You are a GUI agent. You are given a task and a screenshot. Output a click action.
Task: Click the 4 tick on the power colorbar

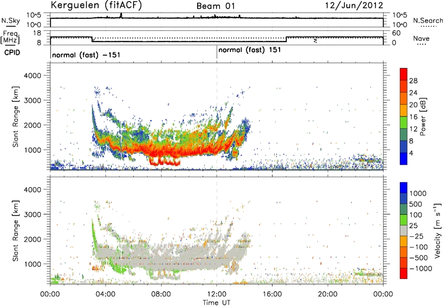pyautogui.click(x=411, y=153)
